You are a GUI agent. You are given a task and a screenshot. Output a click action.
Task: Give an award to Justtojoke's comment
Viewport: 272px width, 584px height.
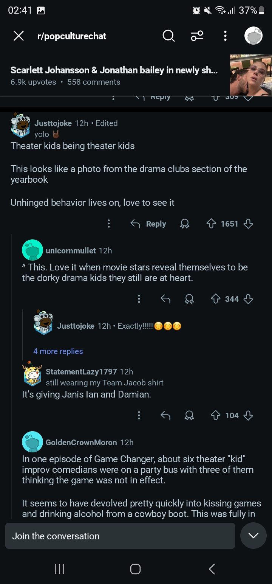[x=185, y=224]
